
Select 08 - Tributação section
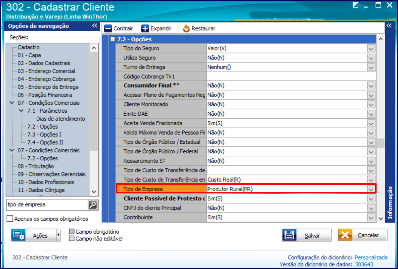click(x=36, y=166)
